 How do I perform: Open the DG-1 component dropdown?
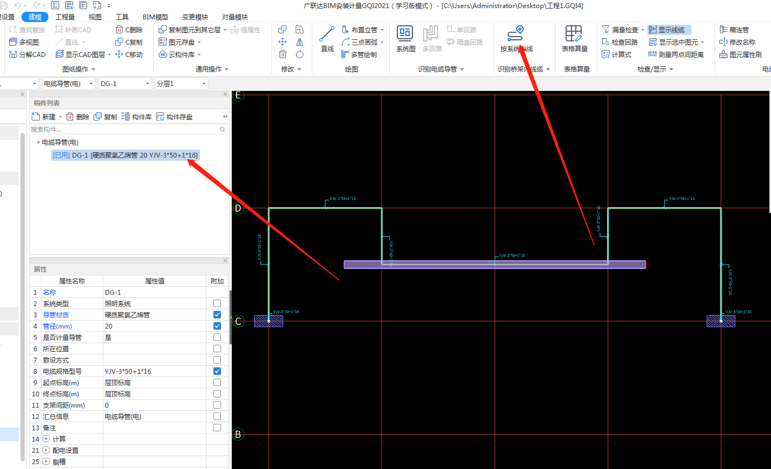(x=125, y=83)
